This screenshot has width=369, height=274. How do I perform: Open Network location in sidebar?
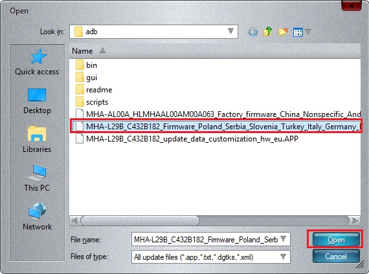(x=37, y=216)
